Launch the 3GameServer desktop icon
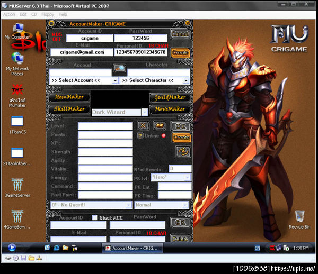This screenshot has height=274, width=318. 17,188
